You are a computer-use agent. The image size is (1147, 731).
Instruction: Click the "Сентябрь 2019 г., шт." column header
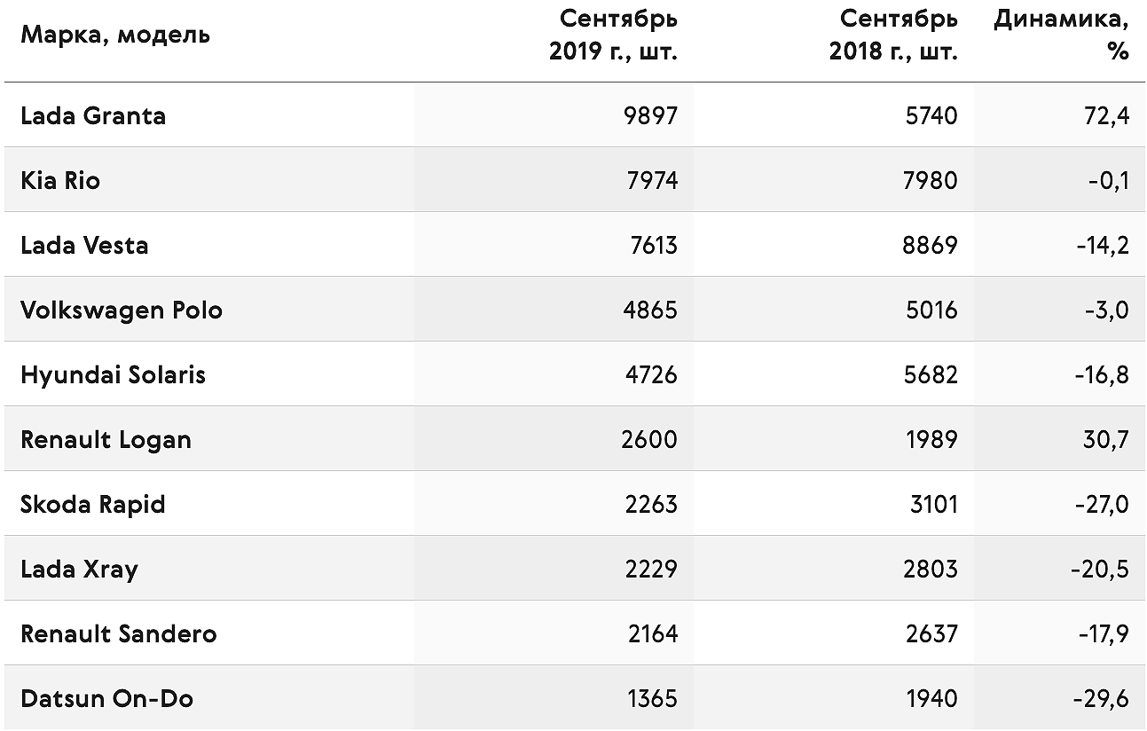(x=614, y=35)
